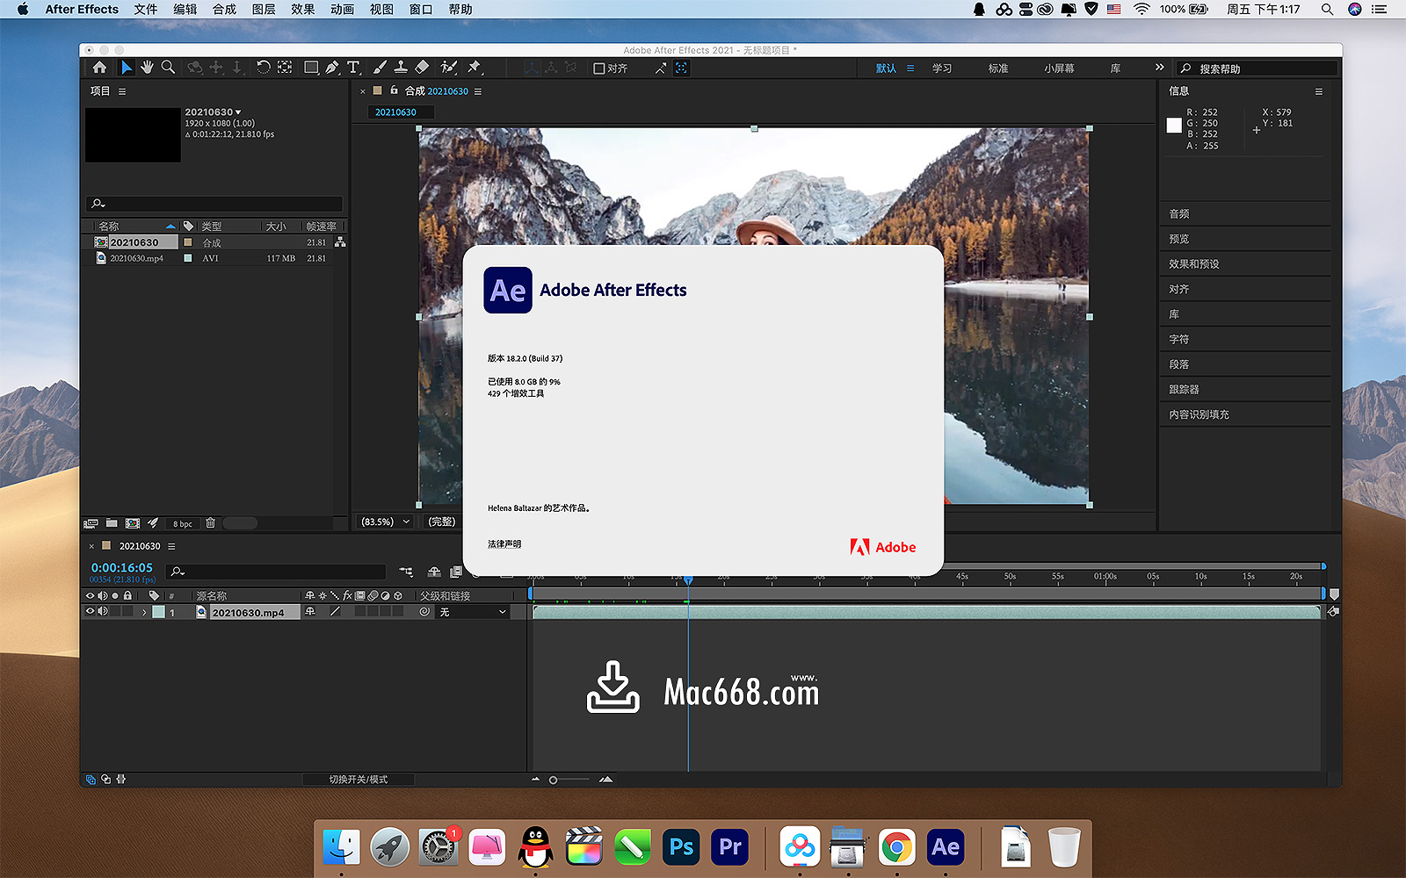Image resolution: width=1406 pixels, height=878 pixels.
Task: Mute audio of 20210630.mp4 layer
Action: pos(103,612)
